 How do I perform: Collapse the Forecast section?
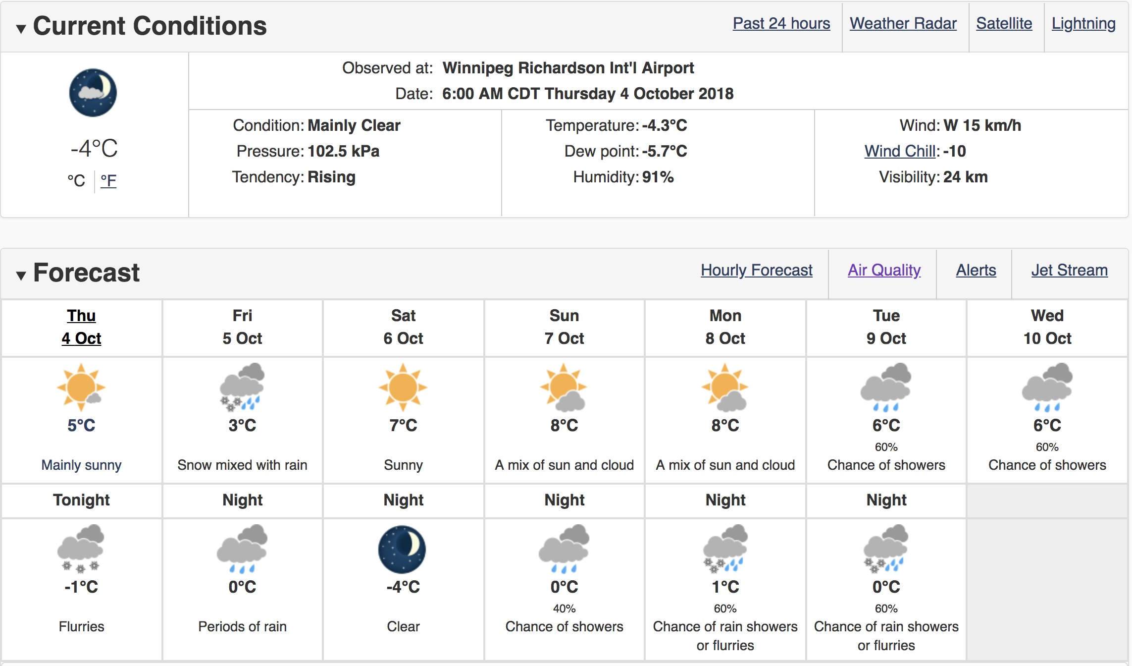pos(21,276)
